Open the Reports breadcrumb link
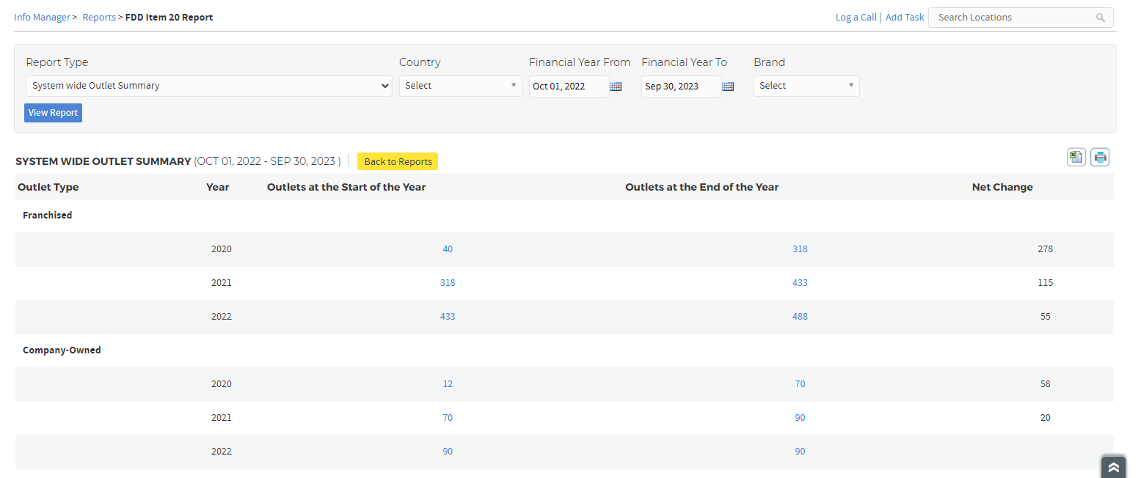The height and width of the screenshot is (478, 1138). click(99, 17)
